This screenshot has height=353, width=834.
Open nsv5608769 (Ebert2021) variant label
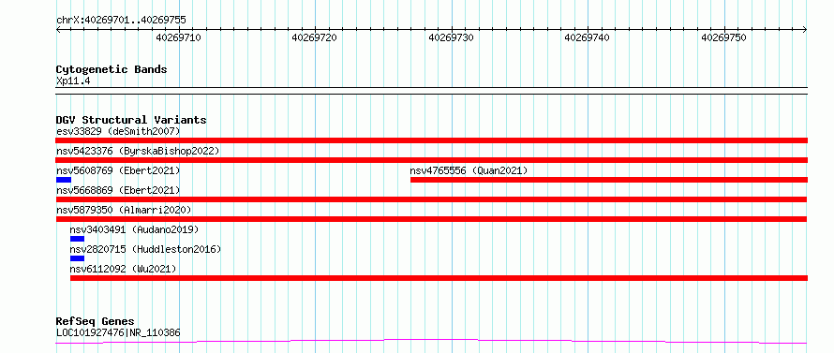[118, 170]
